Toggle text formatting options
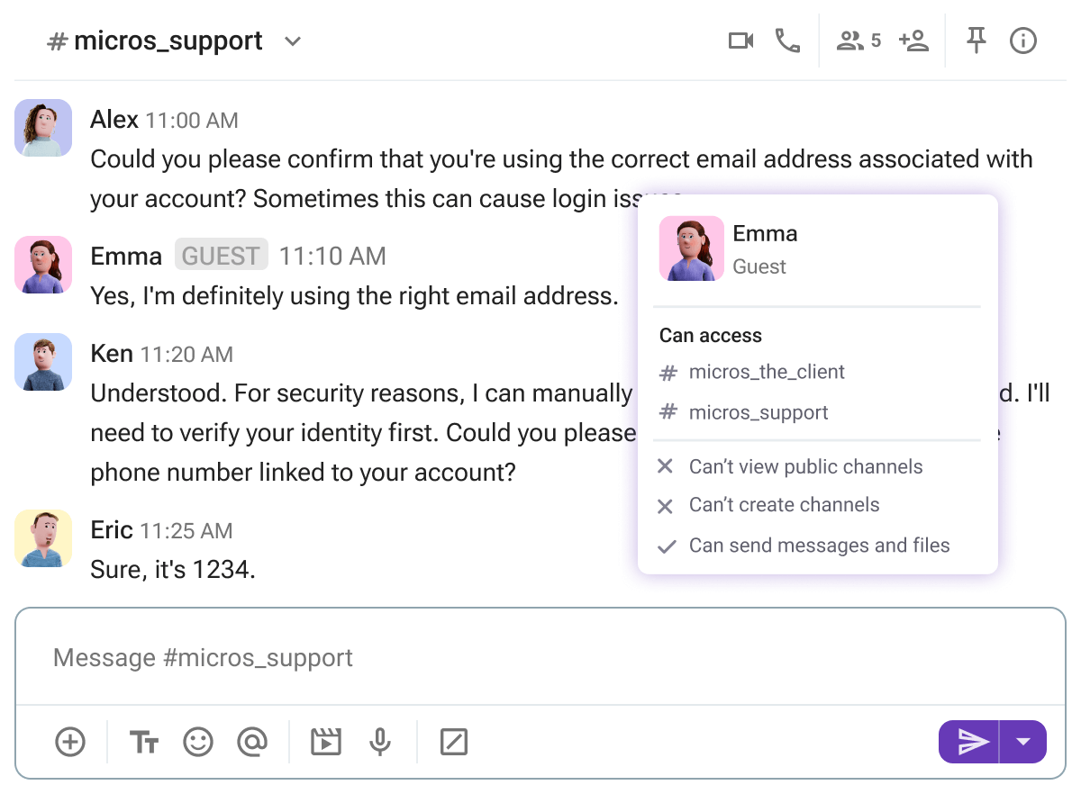Screen dimensions: 1081x794 [x=144, y=742]
